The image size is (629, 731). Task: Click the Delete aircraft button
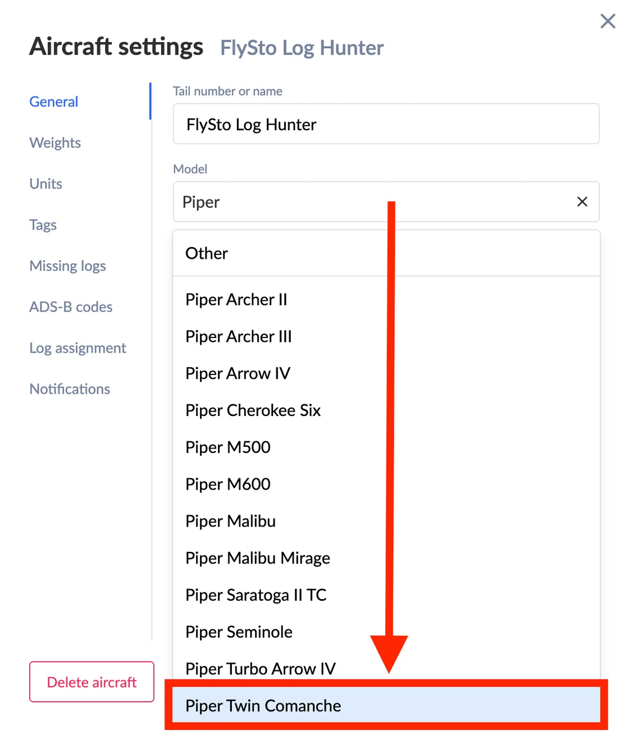pyautogui.click(x=92, y=682)
